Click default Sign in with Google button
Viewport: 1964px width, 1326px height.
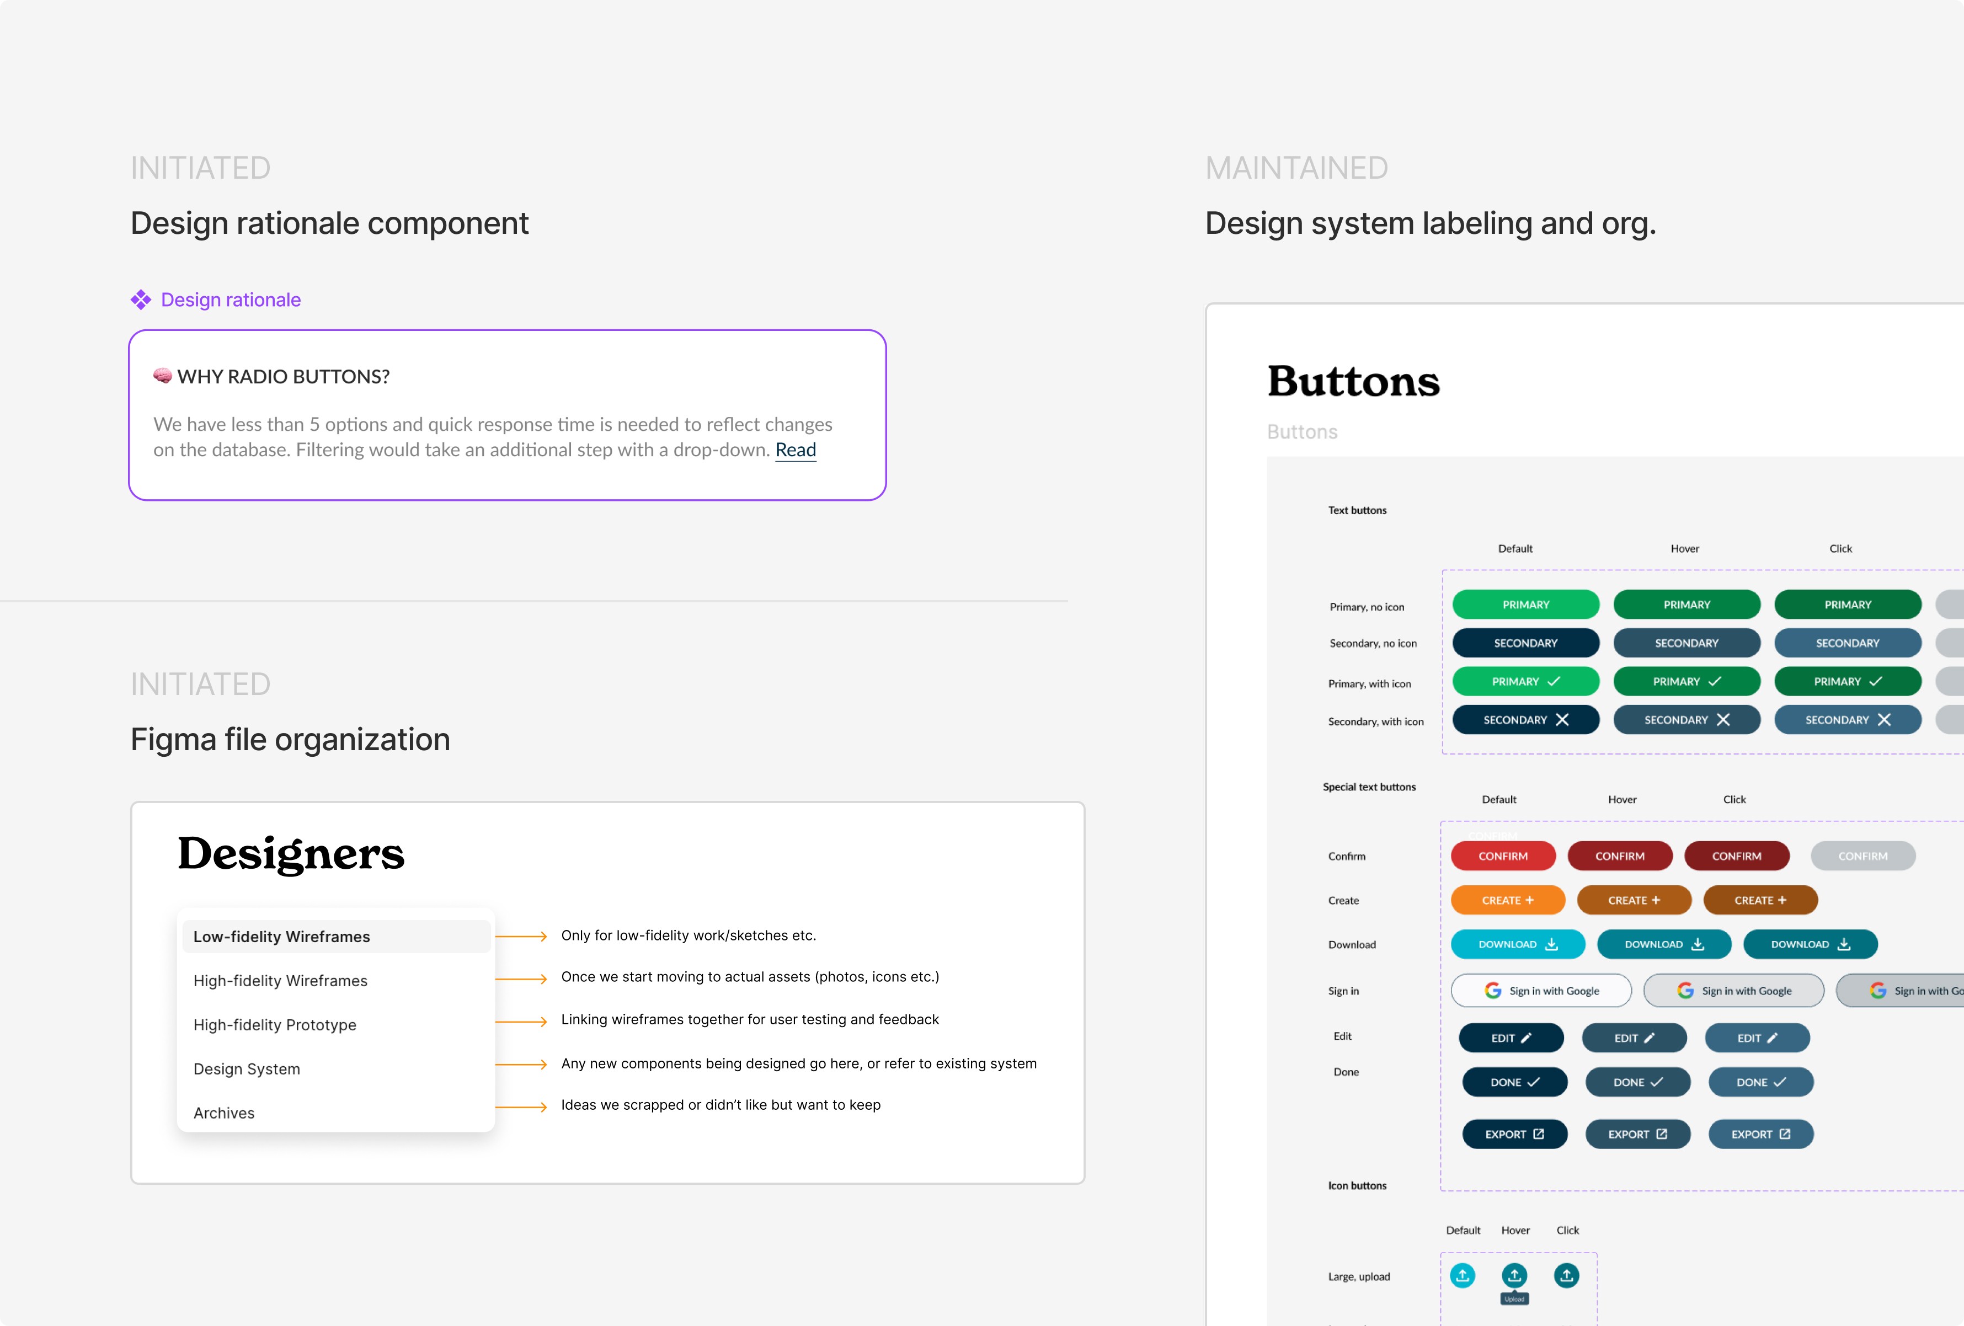pyautogui.click(x=1541, y=991)
